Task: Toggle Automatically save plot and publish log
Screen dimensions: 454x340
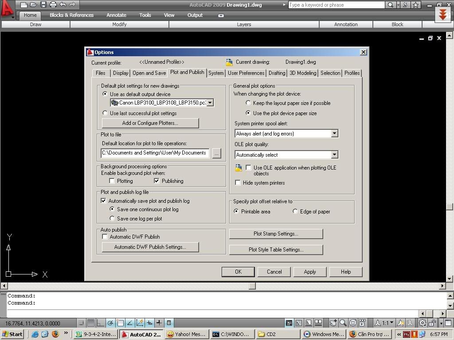Action: pos(103,201)
